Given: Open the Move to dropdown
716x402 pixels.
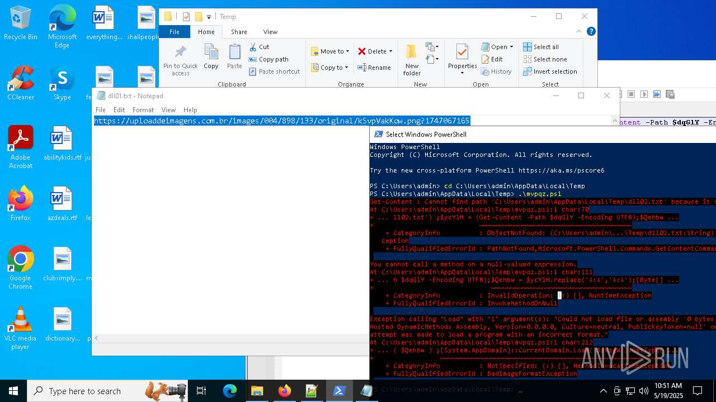Looking at the screenshot, I should [330, 51].
